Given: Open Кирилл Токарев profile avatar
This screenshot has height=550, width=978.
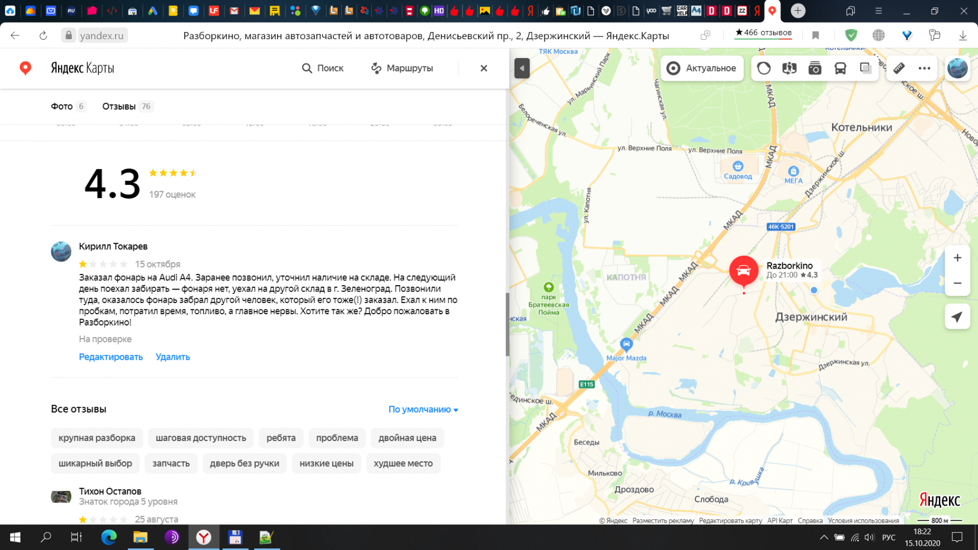Looking at the screenshot, I should click(x=61, y=251).
